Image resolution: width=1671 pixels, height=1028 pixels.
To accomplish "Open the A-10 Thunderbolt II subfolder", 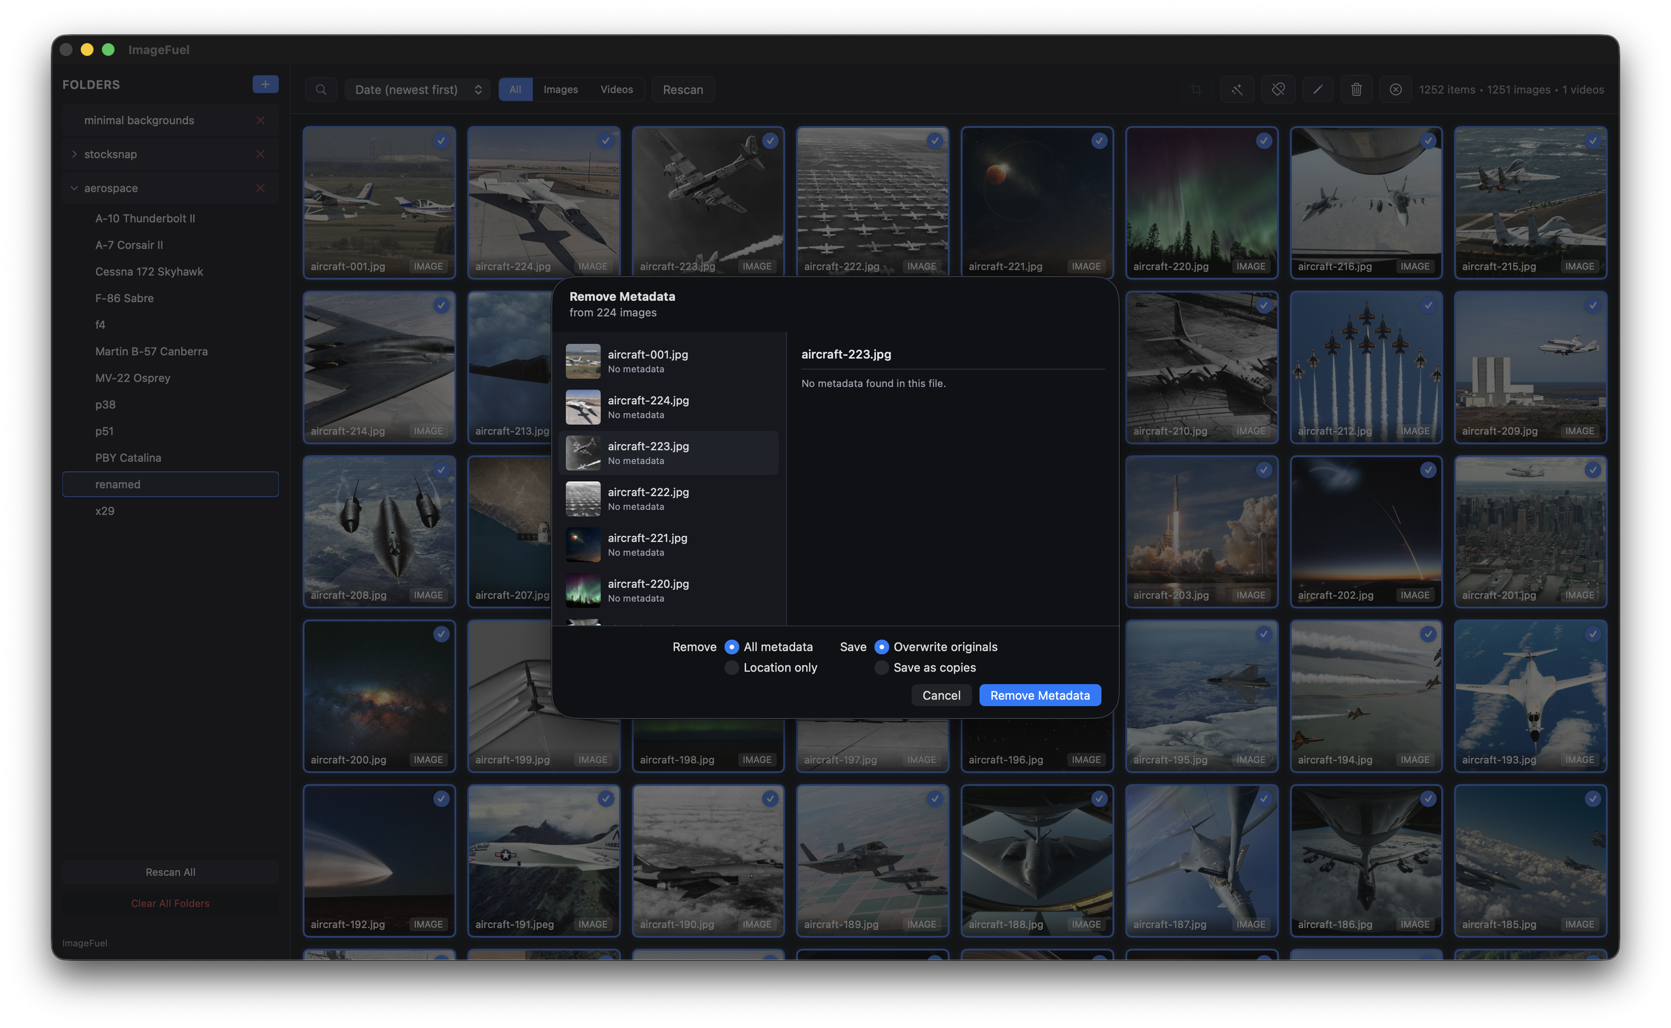I will tap(170, 218).
